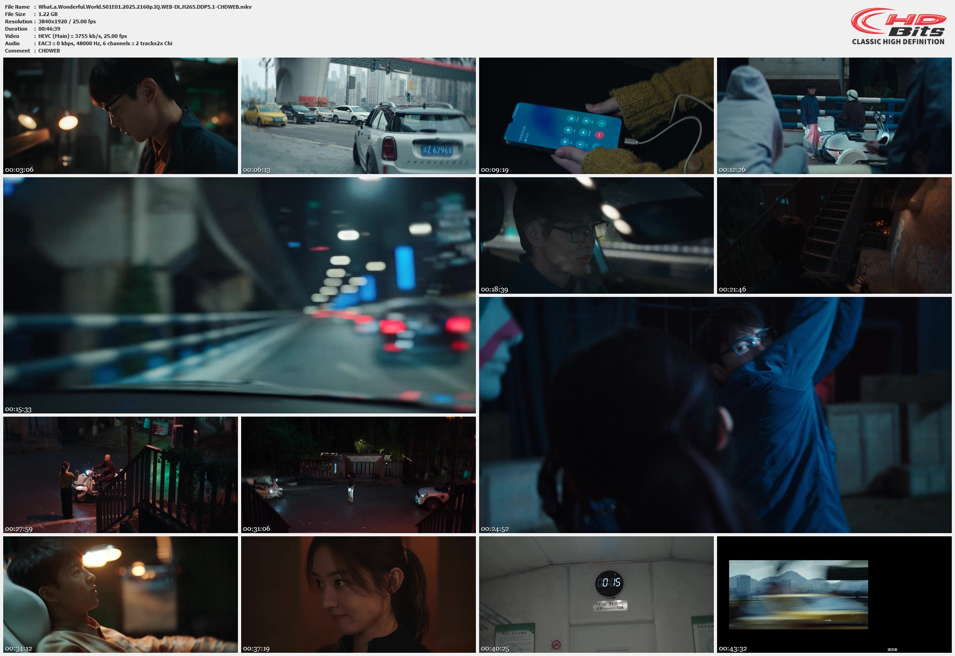This screenshot has height=656, width=955.
Task: Select the scooter scene thumbnail at 00:12:26
Action: (834, 116)
